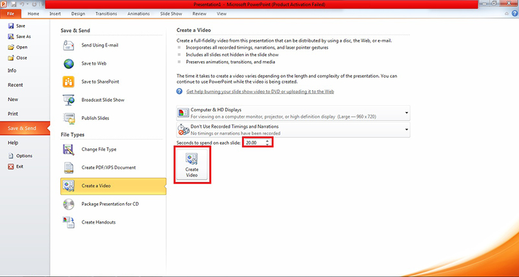Viewport: 519px width, 277px height.
Task: Switch to the Slide Show tab
Action: [x=171, y=14]
